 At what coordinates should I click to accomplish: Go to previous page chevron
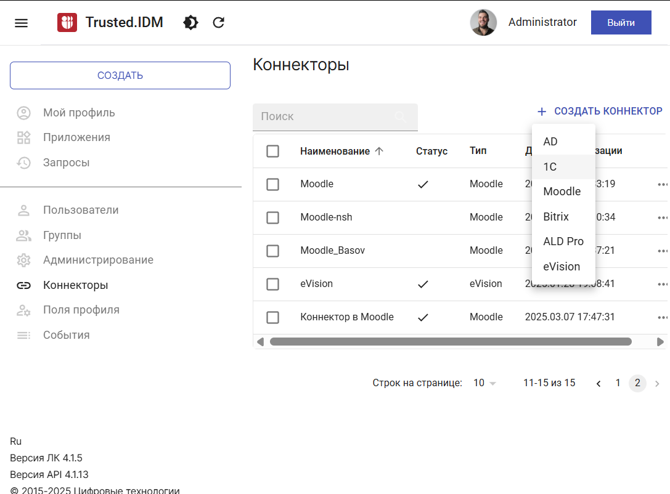[599, 383]
